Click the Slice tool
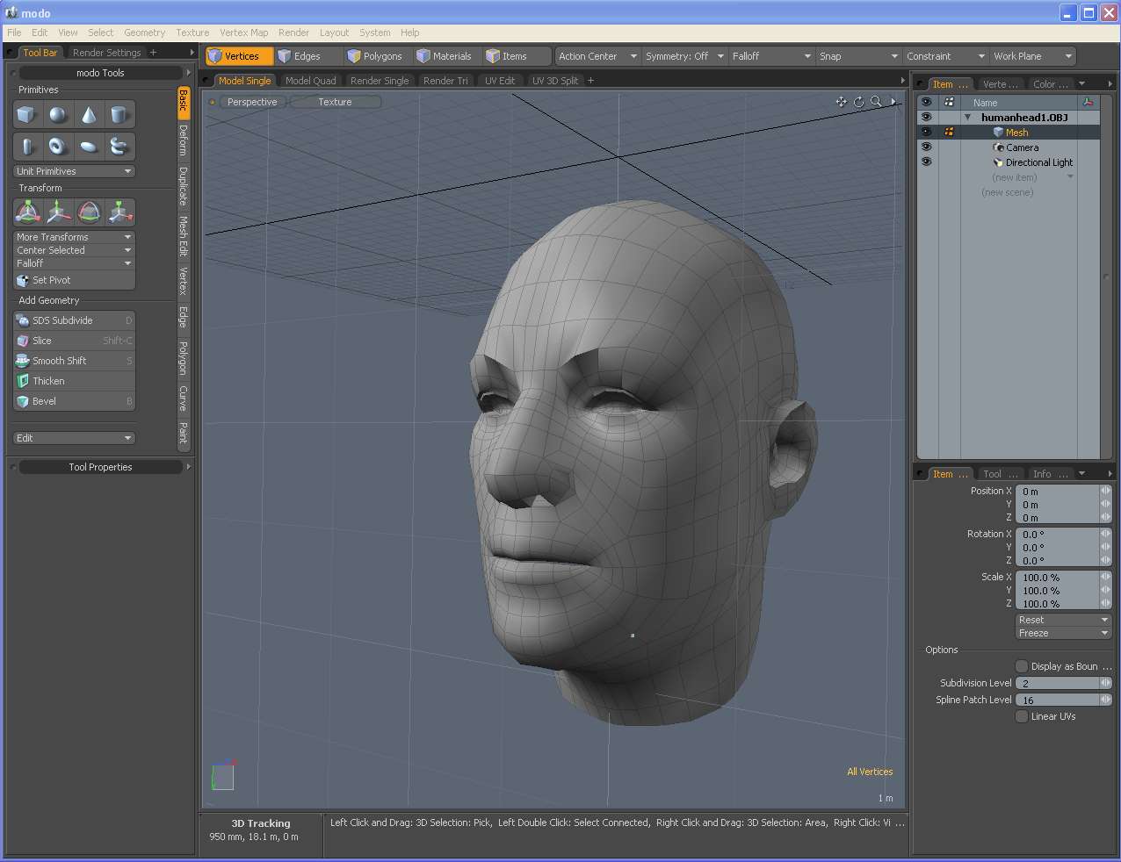Viewport: 1121px width, 862px height. click(x=75, y=341)
